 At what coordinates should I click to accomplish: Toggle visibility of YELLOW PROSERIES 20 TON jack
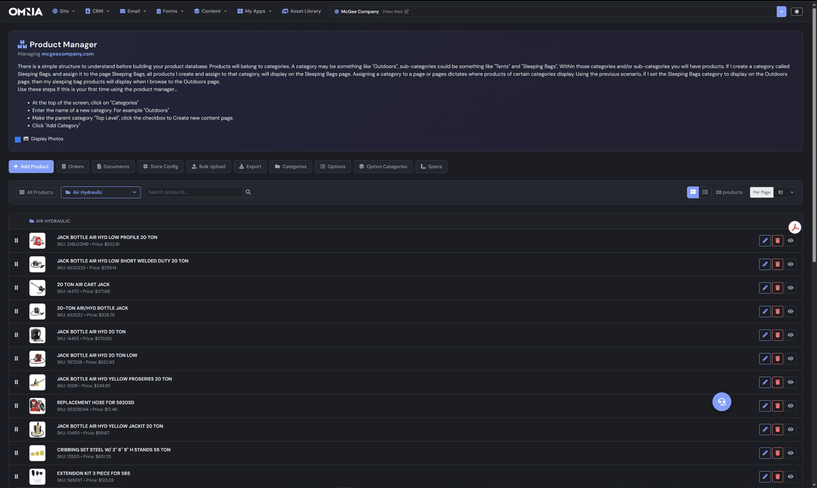[x=790, y=382]
